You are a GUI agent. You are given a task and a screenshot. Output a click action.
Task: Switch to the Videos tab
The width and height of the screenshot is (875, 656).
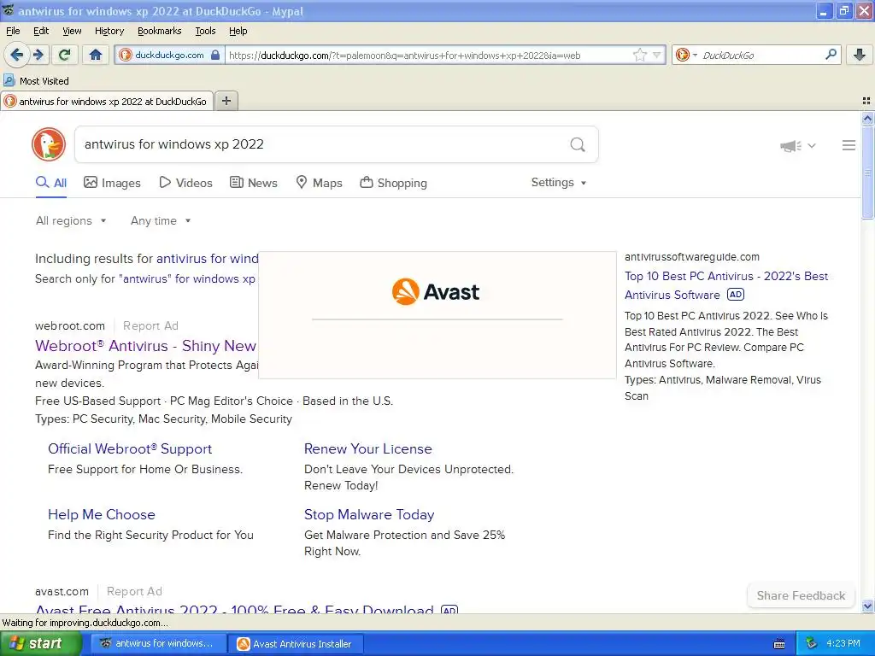(185, 183)
